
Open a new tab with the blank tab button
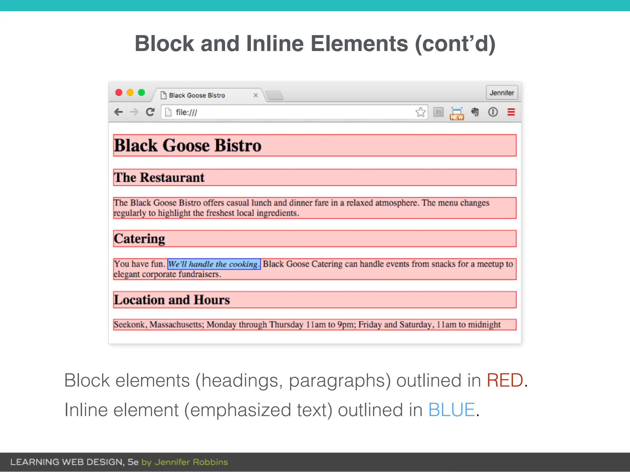coord(274,96)
